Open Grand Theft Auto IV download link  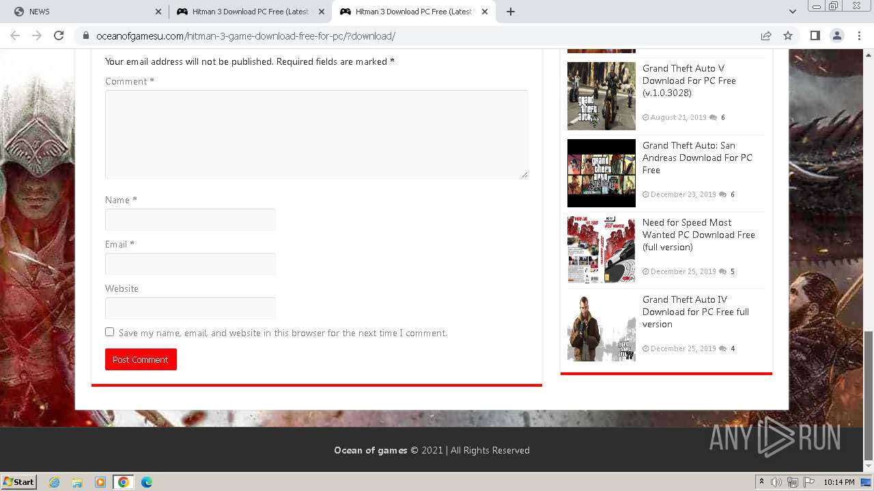[696, 312]
